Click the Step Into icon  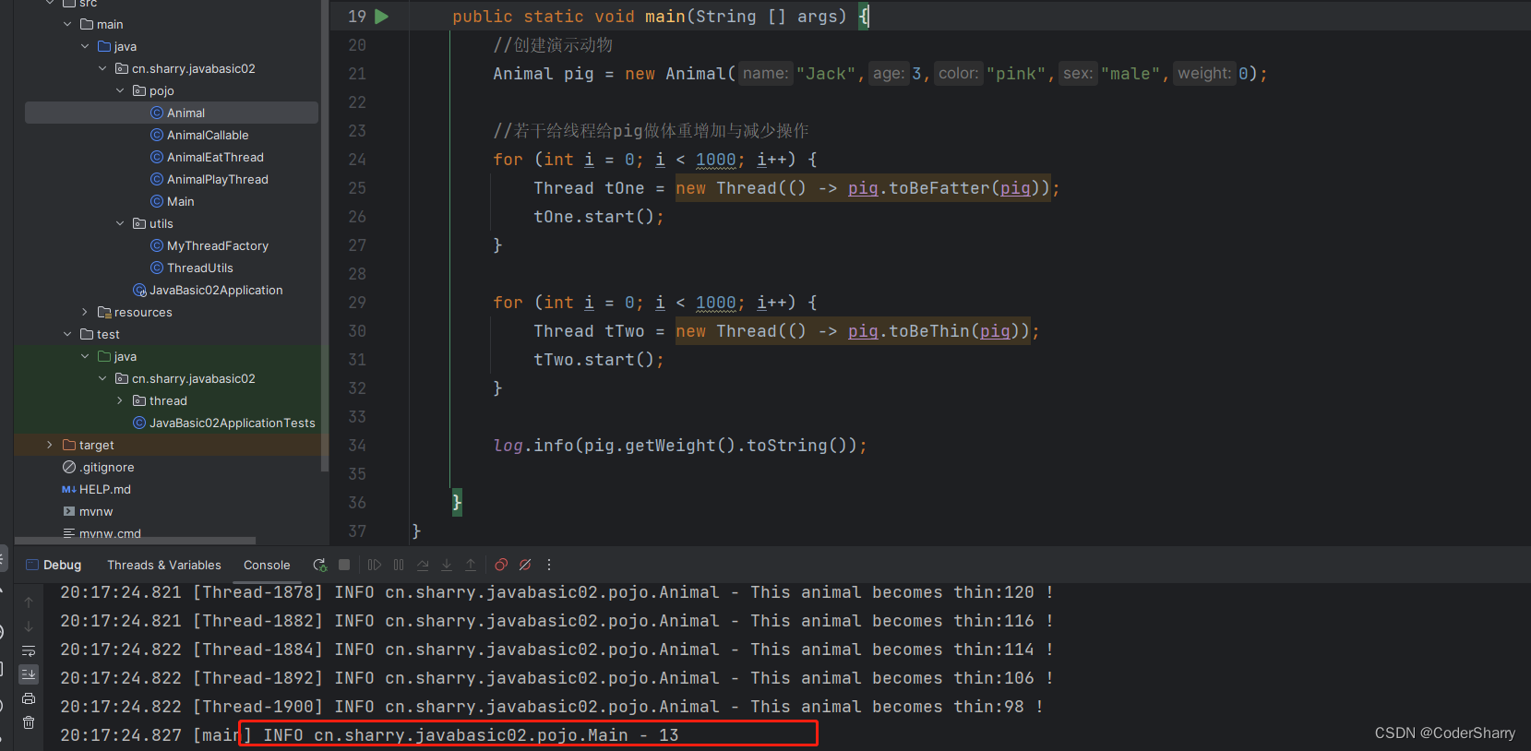(447, 565)
